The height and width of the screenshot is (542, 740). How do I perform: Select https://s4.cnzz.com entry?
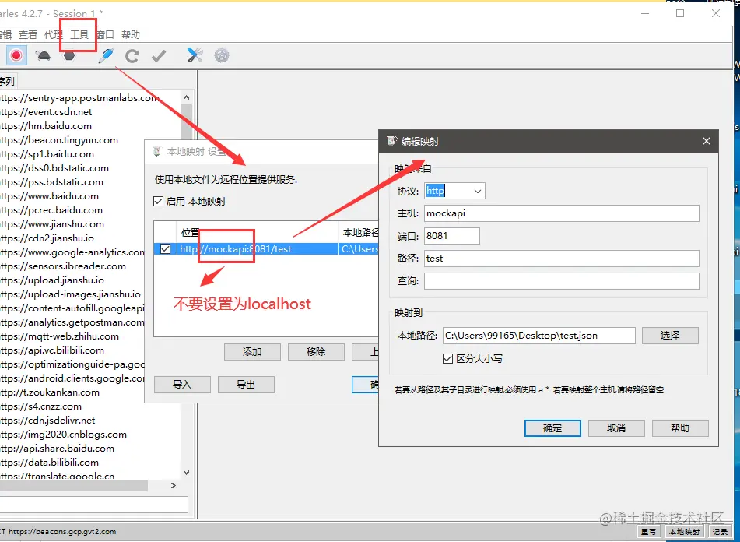click(x=40, y=406)
